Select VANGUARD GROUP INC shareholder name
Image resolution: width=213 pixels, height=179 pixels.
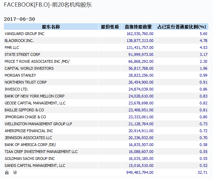[24, 34]
